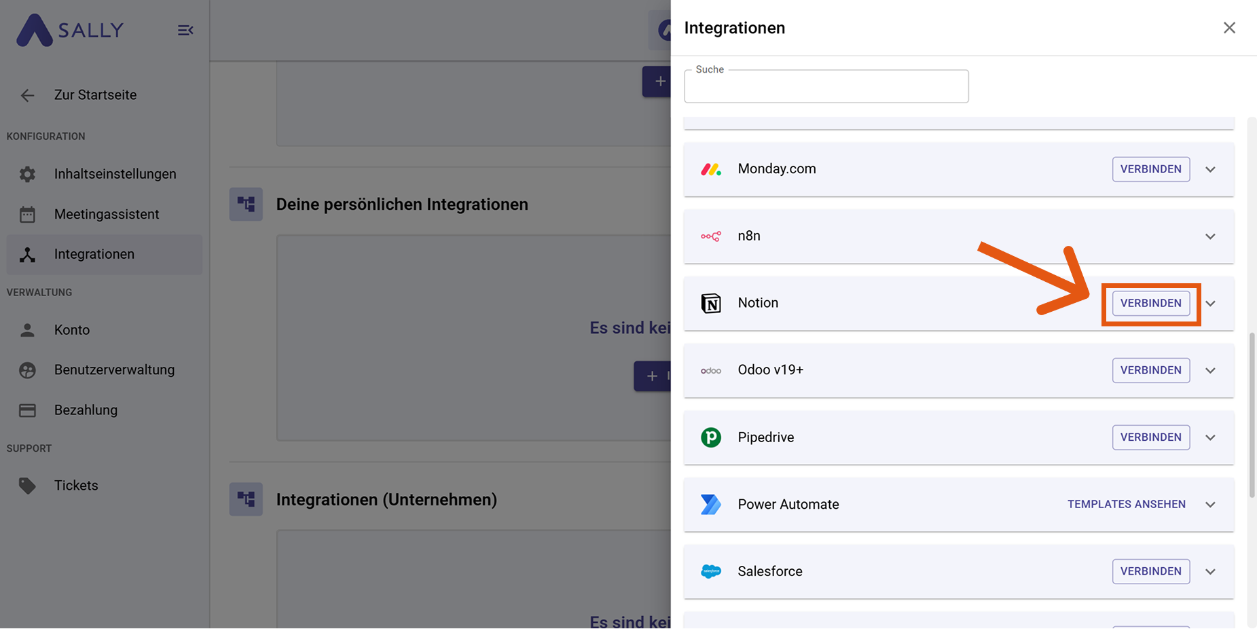
Task: Click the Meetingassistent calendar icon
Action: click(x=27, y=214)
